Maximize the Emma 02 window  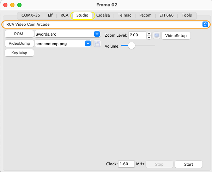(x=19, y=5)
